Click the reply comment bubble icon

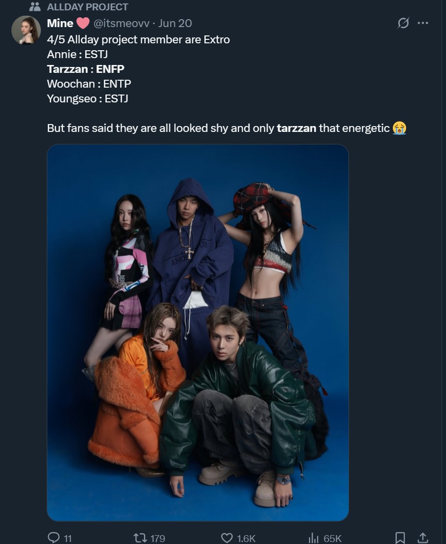point(53,538)
